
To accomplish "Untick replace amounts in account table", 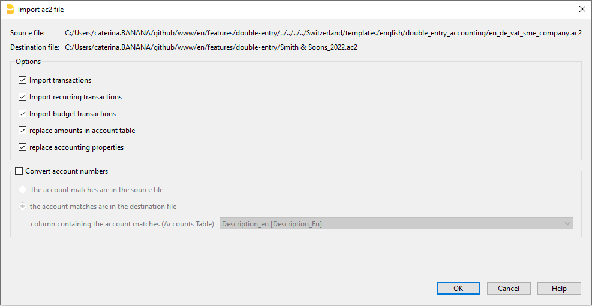I will [23, 131].
